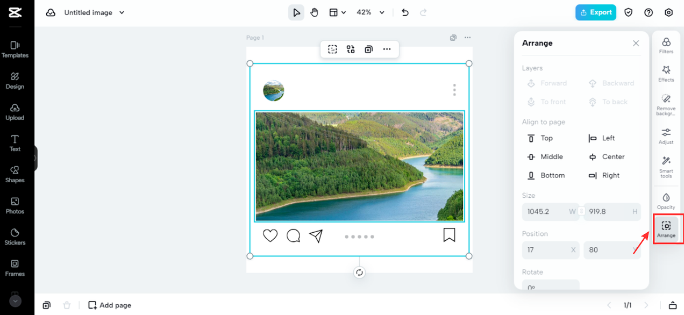The height and width of the screenshot is (315, 684).
Task: Click the paper plane share icon on canvas
Action: (x=316, y=235)
